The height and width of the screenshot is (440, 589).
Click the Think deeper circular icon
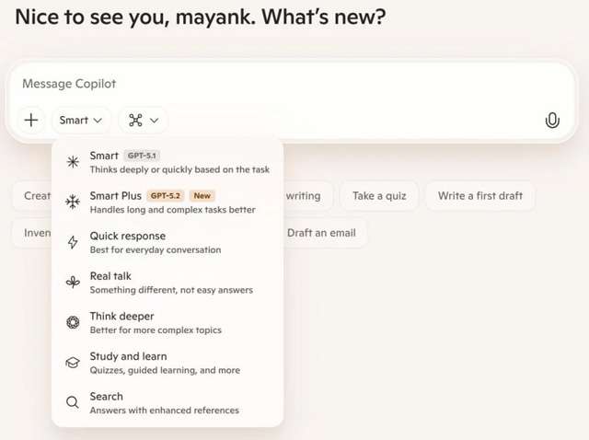[73, 322]
